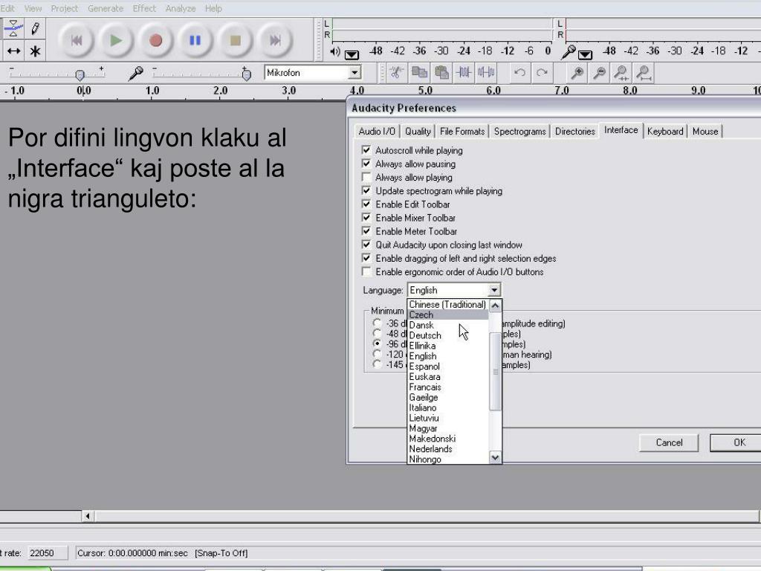The width and height of the screenshot is (761, 571).
Task: Click Fit selection in window icon
Action: pyautogui.click(x=621, y=73)
